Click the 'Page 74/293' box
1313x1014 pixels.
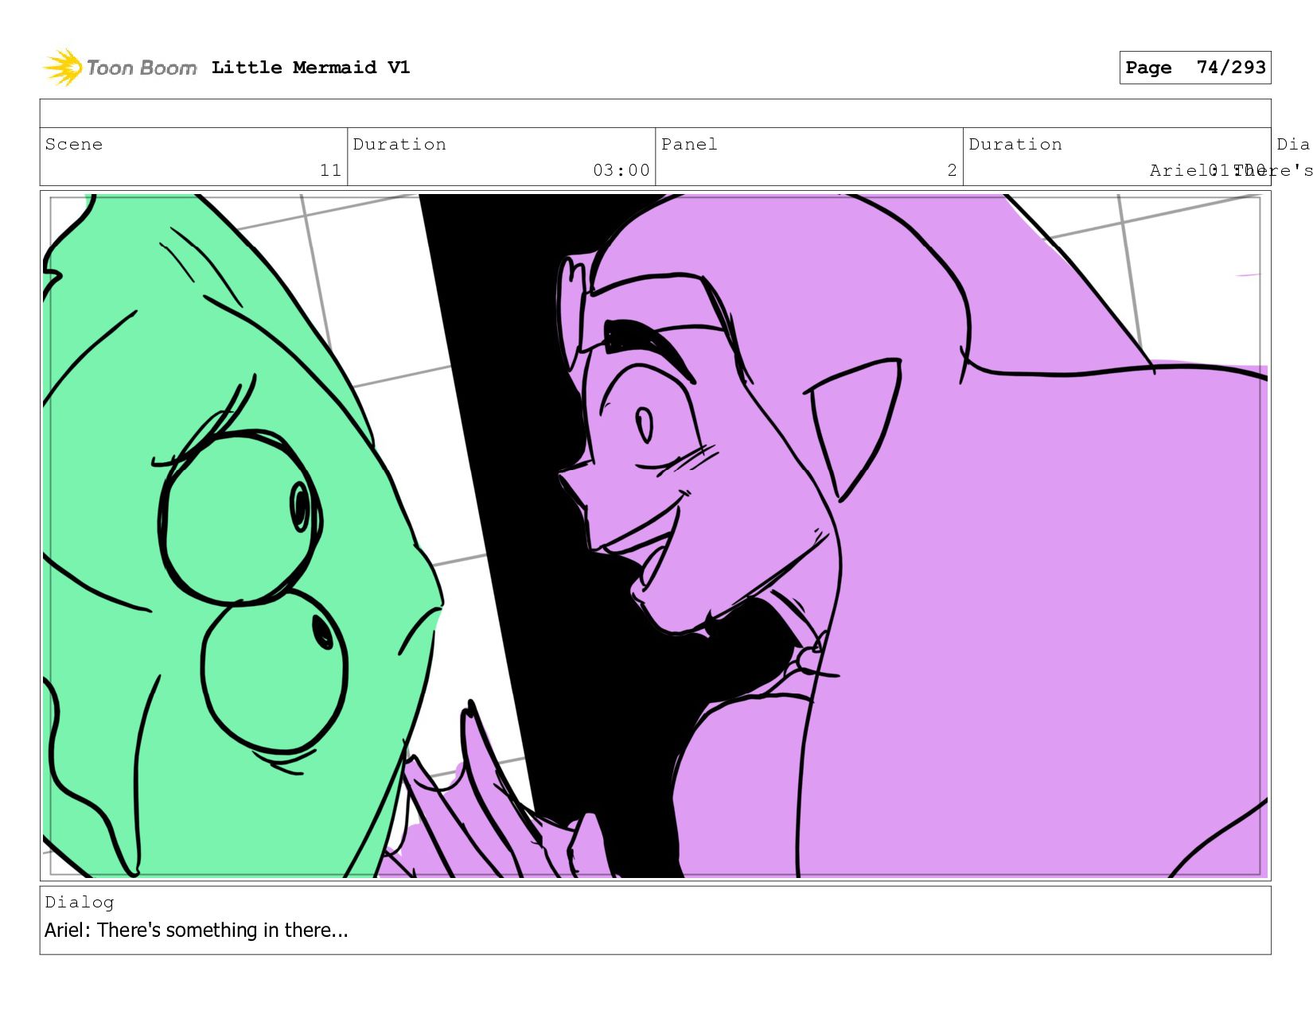pos(1194,68)
